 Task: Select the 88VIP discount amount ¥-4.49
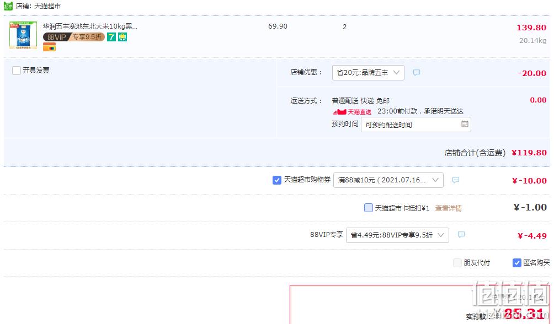(x=532, y=236)
